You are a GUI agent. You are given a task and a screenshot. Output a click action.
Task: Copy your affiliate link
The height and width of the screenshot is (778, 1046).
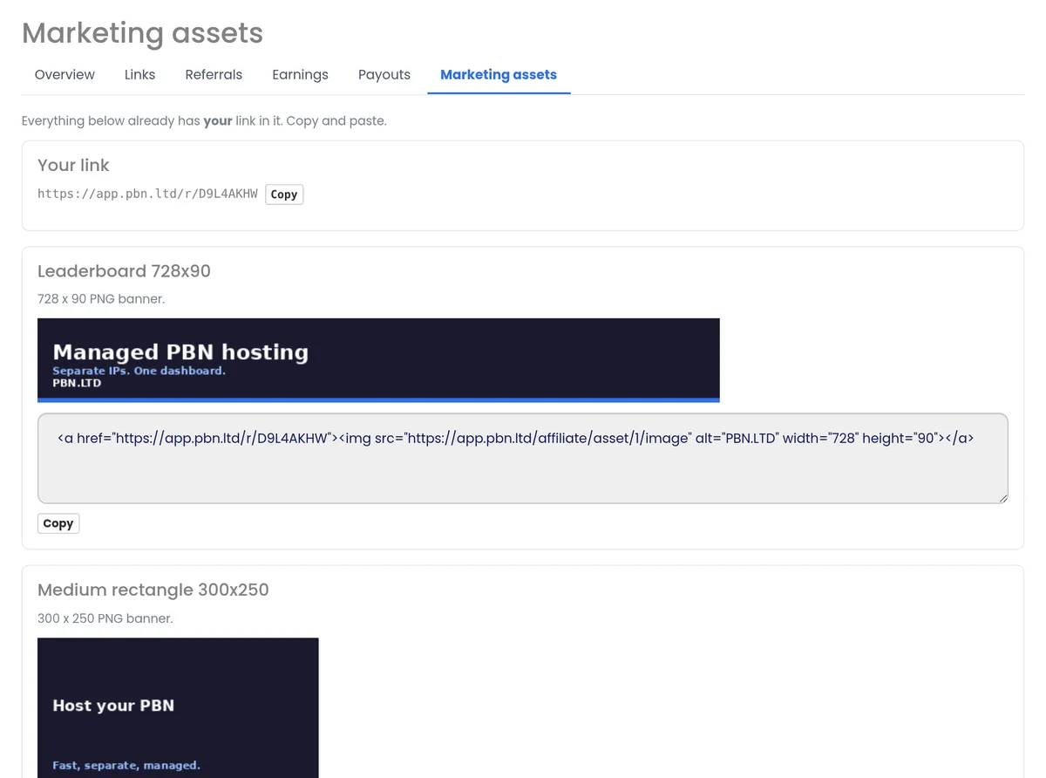284,194
